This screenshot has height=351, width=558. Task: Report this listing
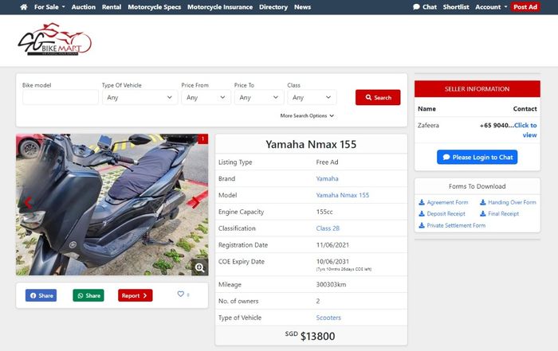click(x=135, y=295)
